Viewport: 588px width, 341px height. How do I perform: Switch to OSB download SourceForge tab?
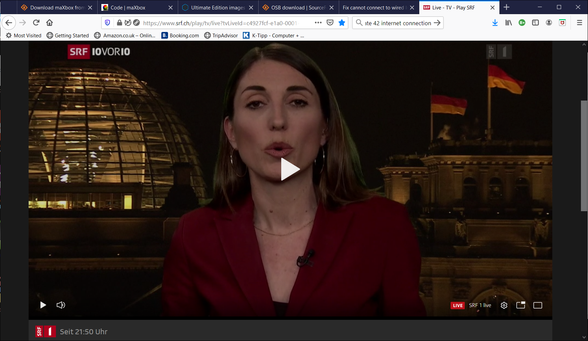coord(294,7)
